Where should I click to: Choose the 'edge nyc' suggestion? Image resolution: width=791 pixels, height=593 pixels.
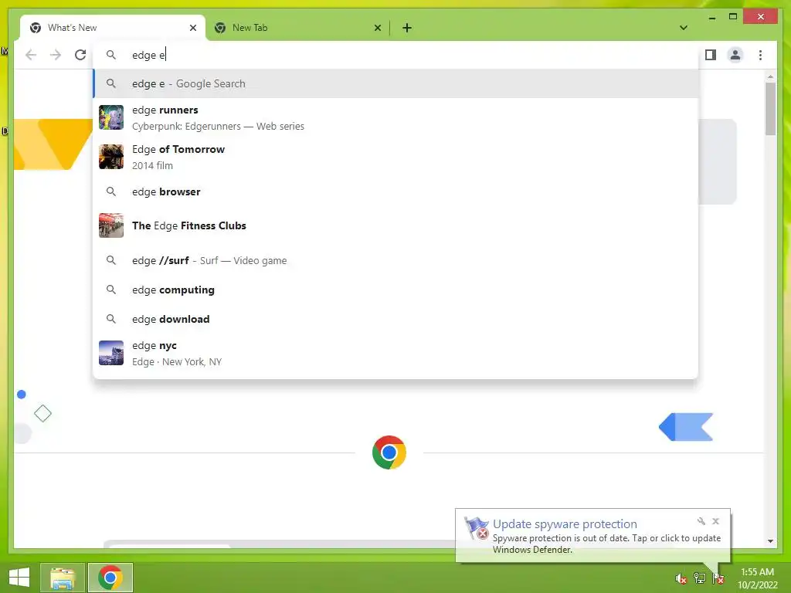click(x=395, y=353)
